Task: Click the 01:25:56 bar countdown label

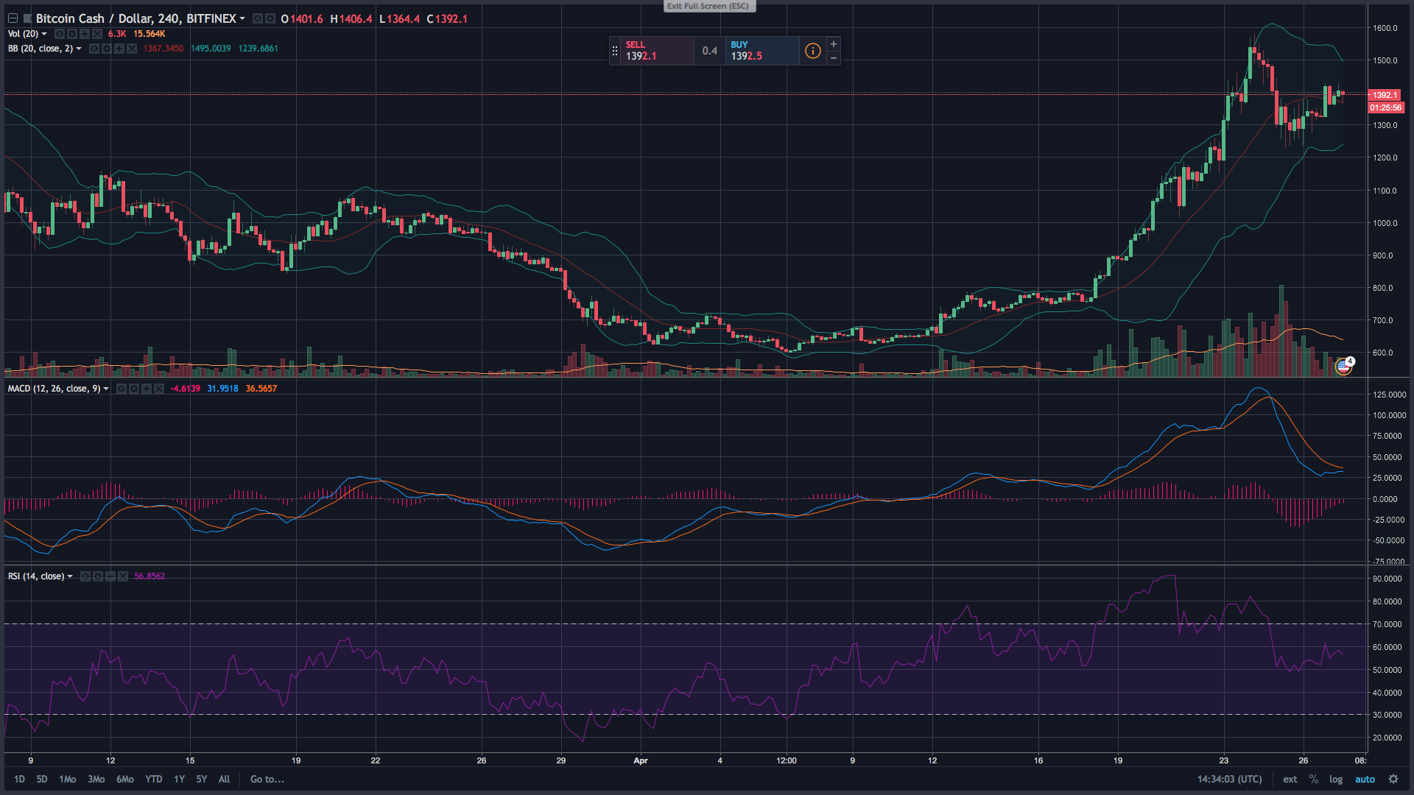Action: coord(1386,107)
